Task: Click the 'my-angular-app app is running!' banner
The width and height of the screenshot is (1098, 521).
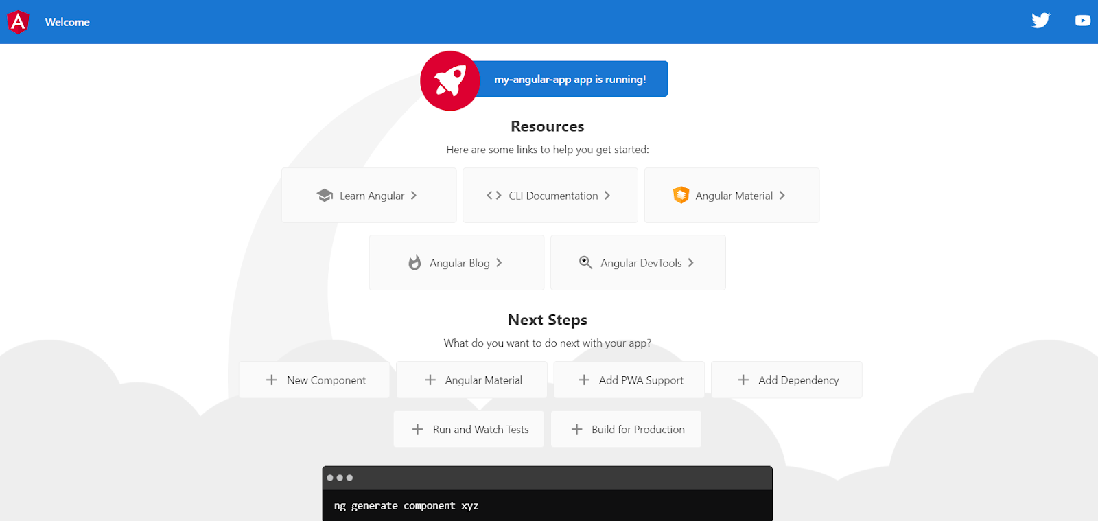Action: 570,79
